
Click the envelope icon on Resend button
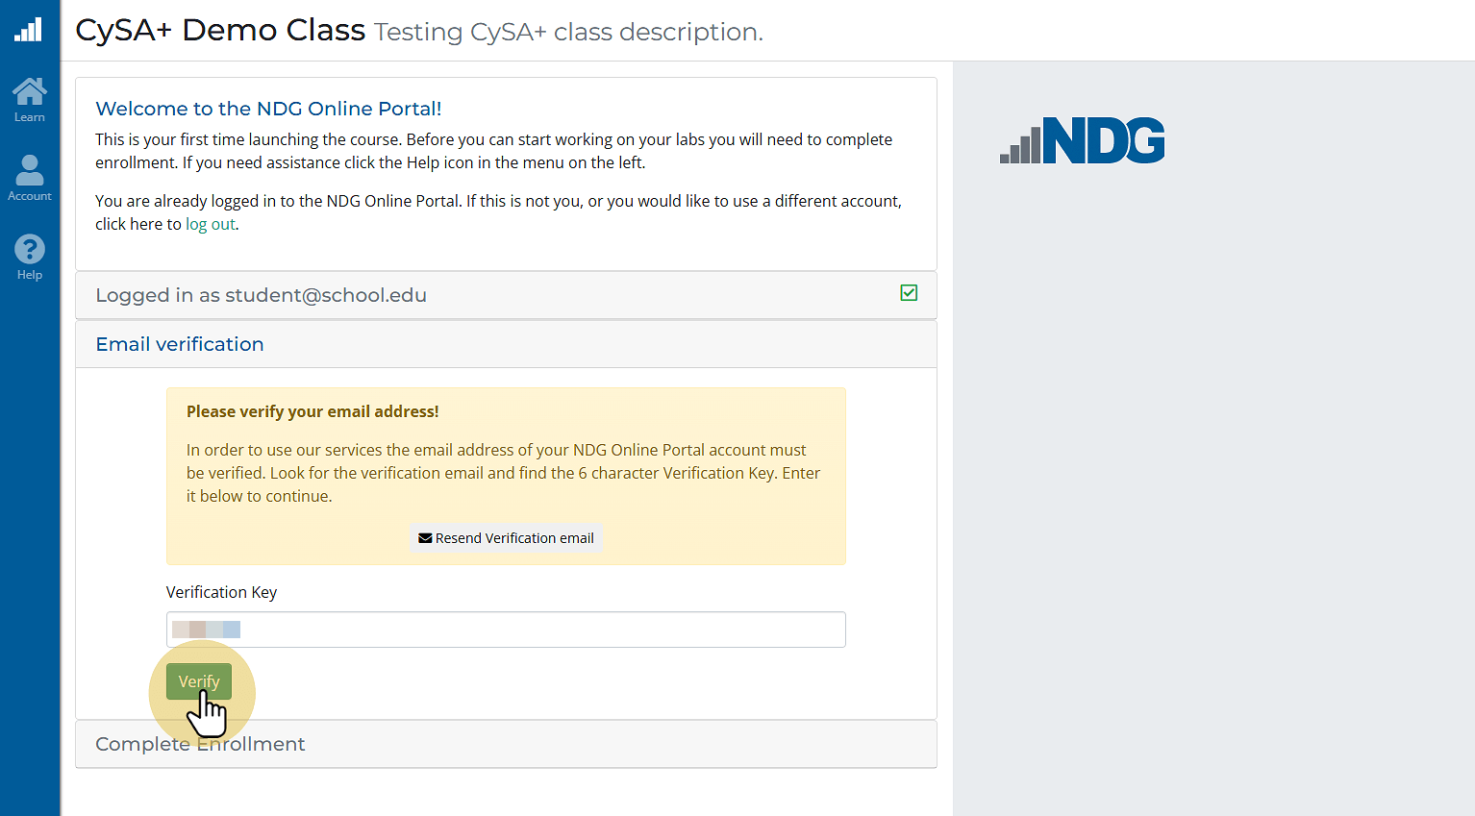[425, 538]
